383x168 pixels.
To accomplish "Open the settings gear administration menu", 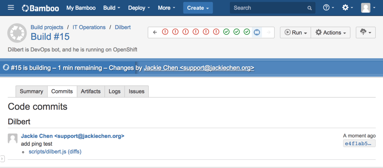I will (347, 8).
